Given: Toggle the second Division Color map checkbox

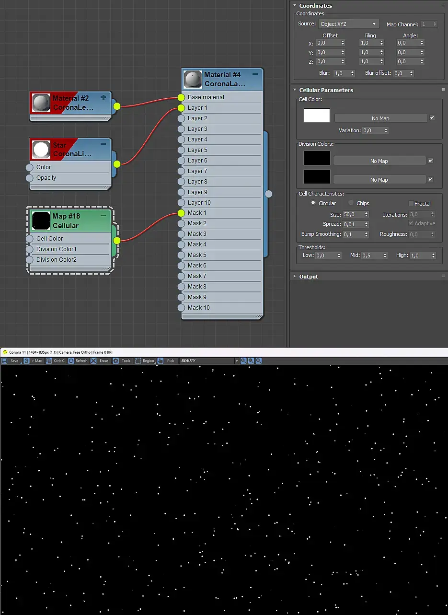Looking at the screenshot, I should pos(430,180).
